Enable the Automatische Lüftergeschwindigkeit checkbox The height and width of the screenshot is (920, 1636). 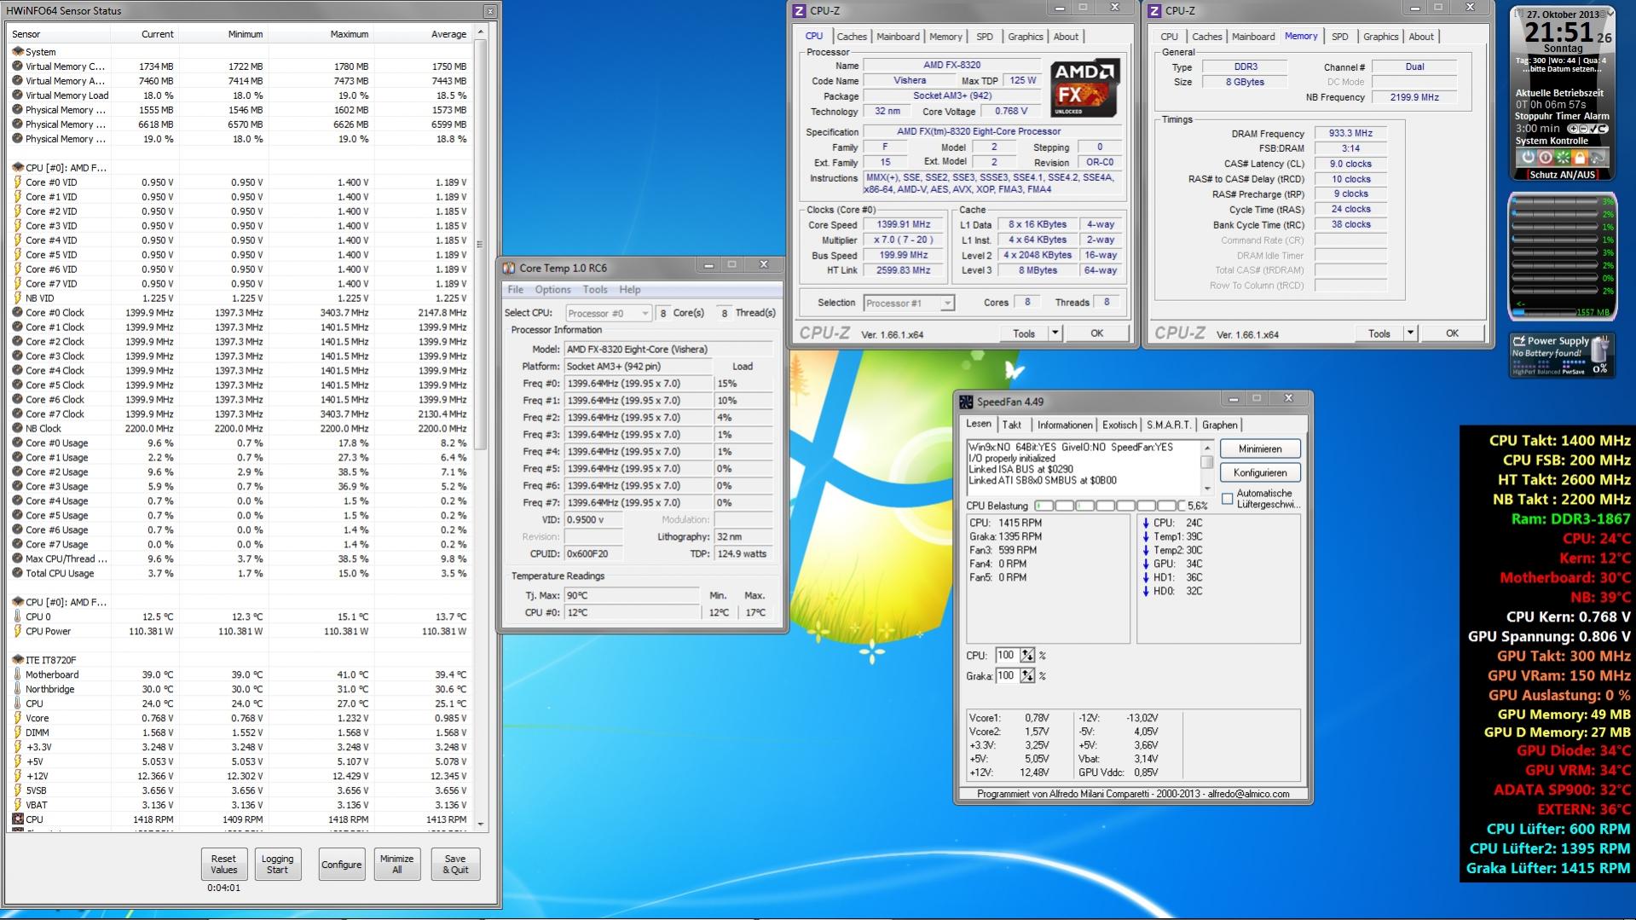[1228, 499]
